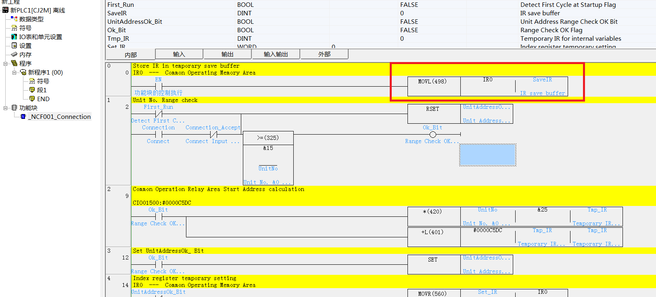Click the IO表和单元设置 icon
This screenshot has width=656, height=297.
point(14,37)
